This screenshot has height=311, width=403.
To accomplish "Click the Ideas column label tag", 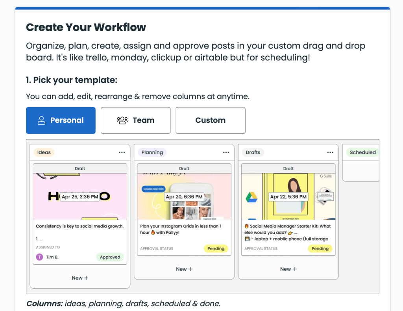I will pos(44,152).
